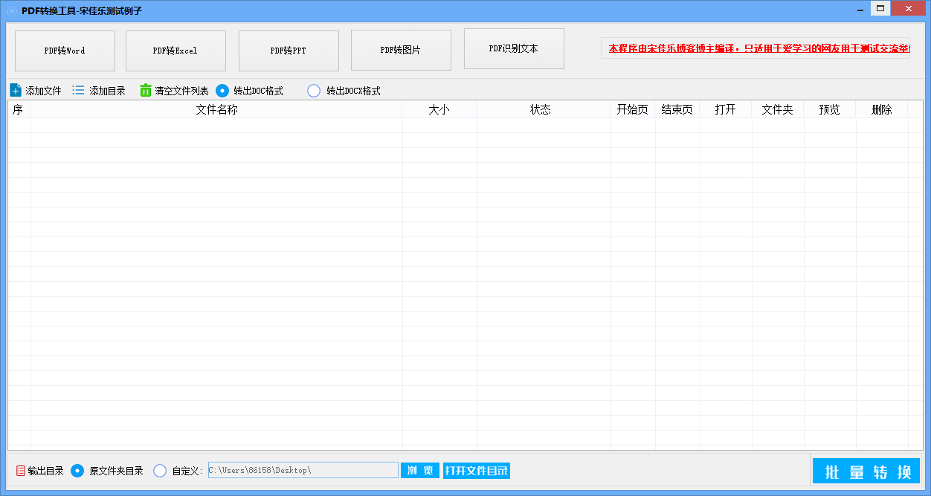The width and height of the screenshot is (931, 496).
Task: Choose 原文件夹目录 output option
Action: tap(77, 471)
